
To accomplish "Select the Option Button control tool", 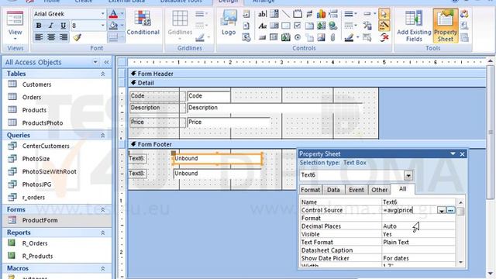I will [298, 38].
